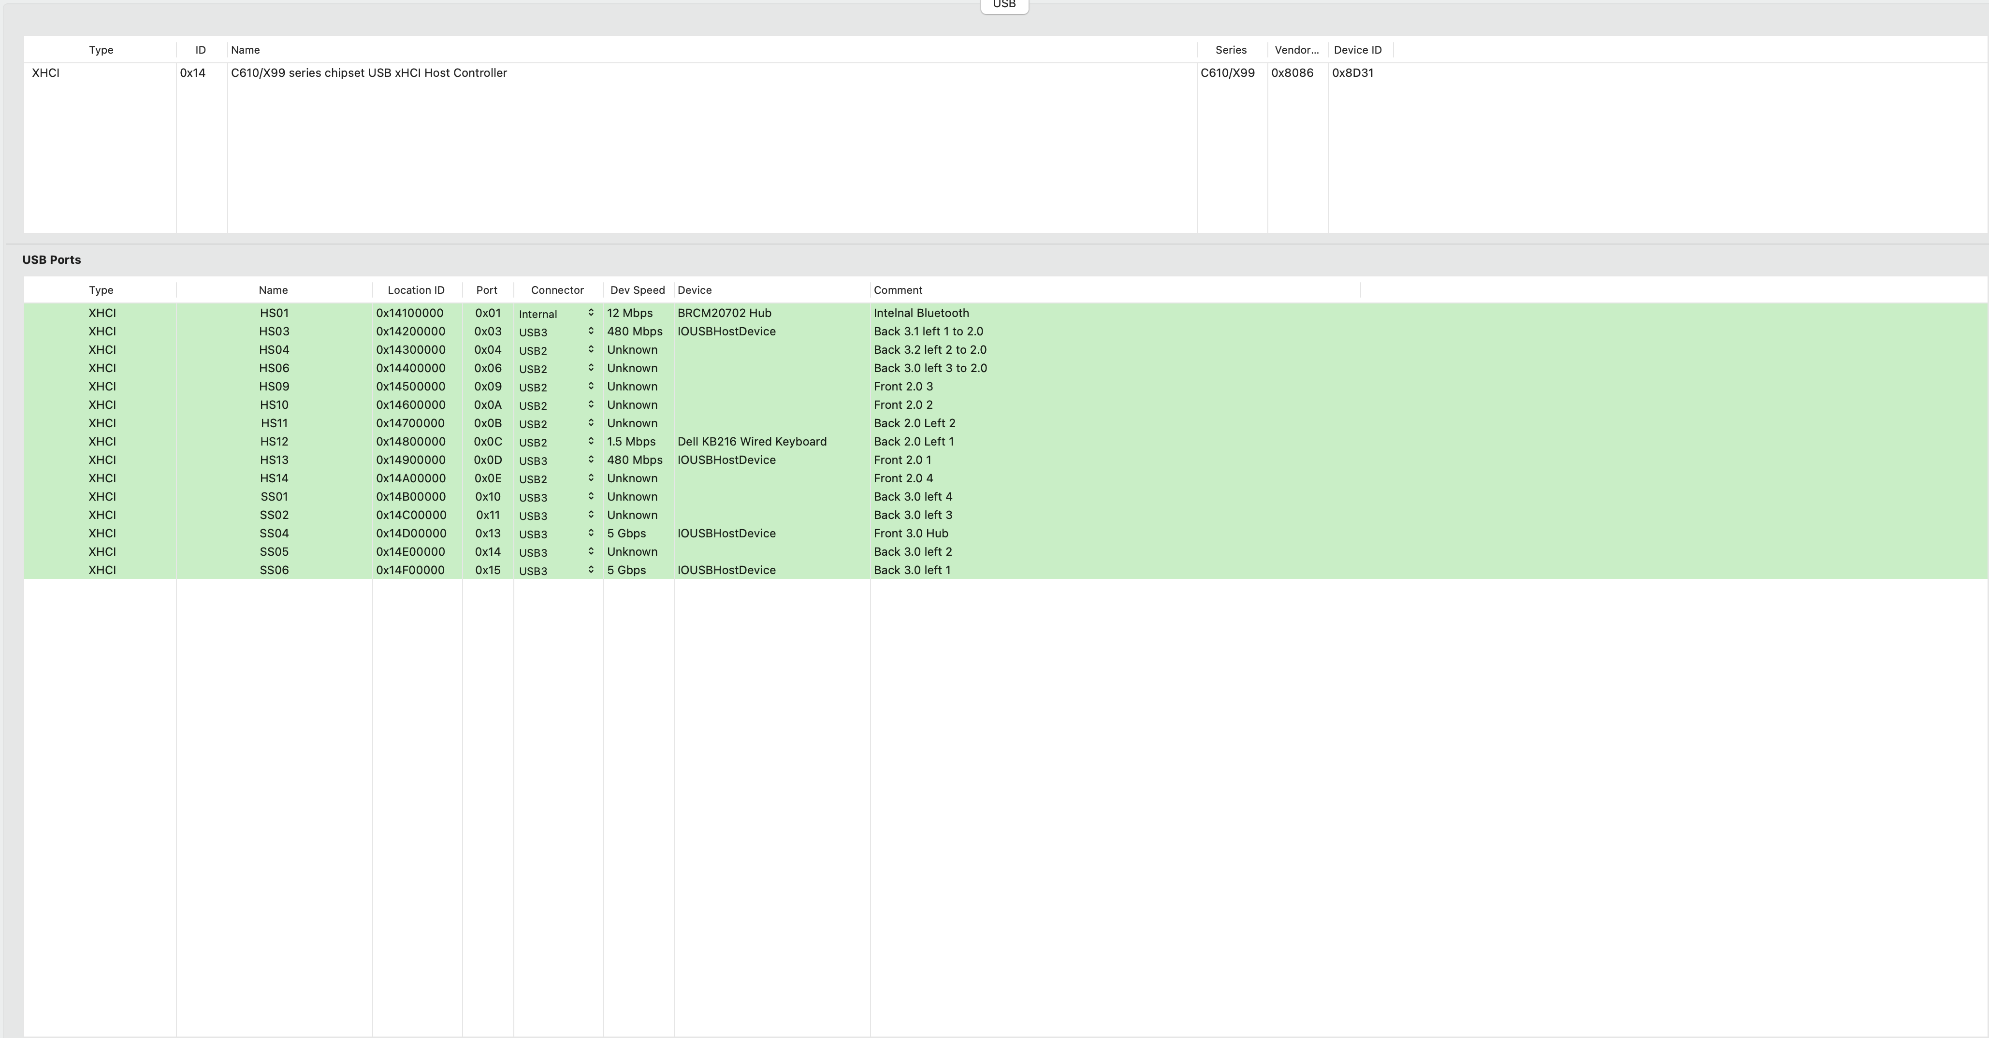Edit the Back 2.0 Left 2 comment
Image resolution: width=1989 pixels, height=1038 pixels.
tap(914, 424)
